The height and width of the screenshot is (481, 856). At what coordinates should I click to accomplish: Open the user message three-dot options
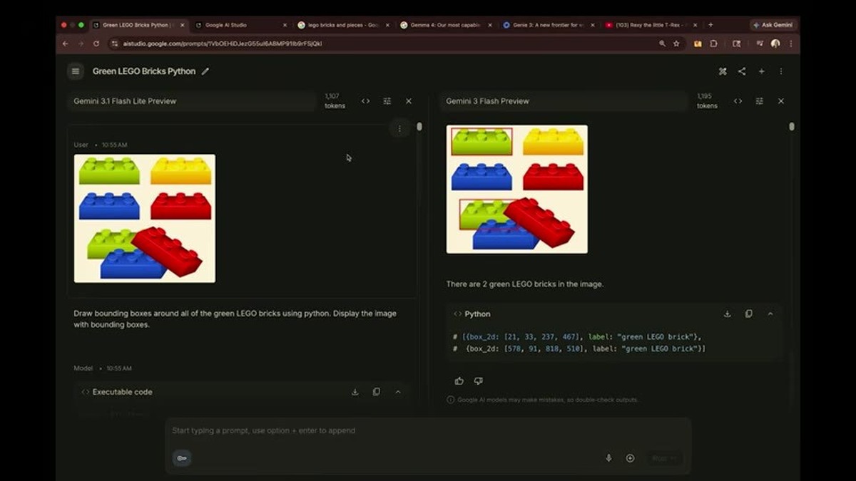click(399, 129)
